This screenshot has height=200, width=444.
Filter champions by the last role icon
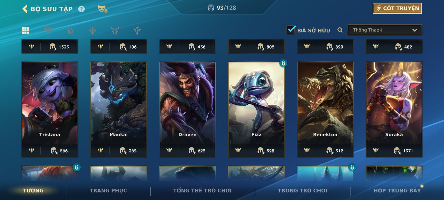(137, 30)
